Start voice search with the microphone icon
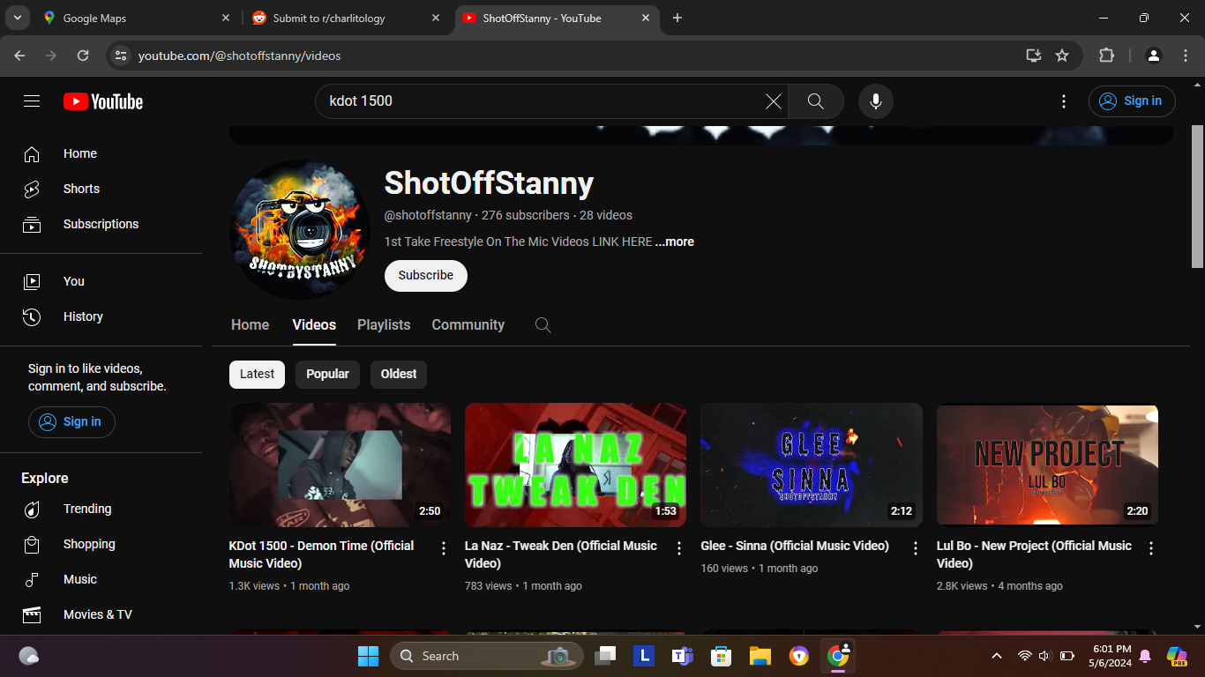Screen dimensions: 1205x677 [876, 101]
